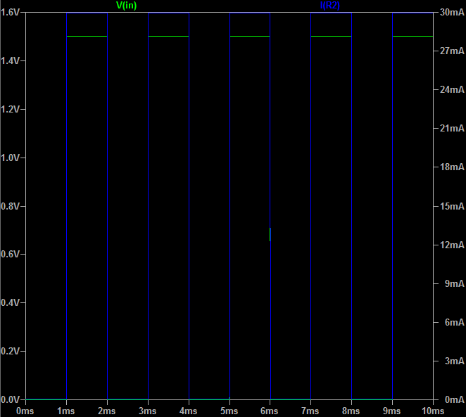Click the 0ms time axis label
This screenshot has width=466, height=417.
tap(25, 410)
